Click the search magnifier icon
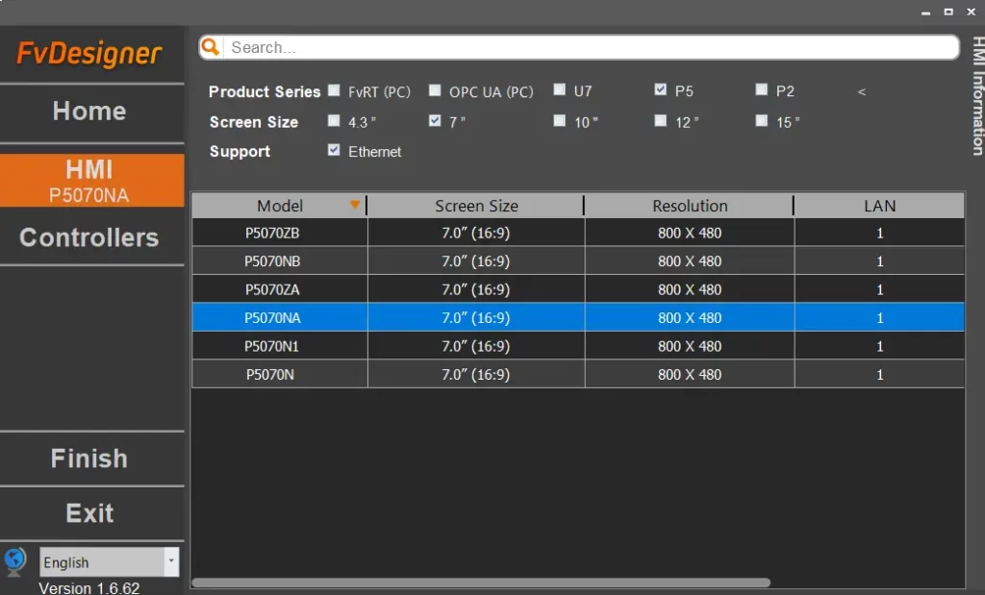The width and height of the screenshot is (985, 595). click(212, 47)
